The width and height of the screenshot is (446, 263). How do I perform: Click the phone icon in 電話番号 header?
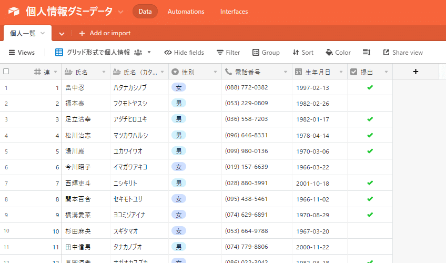[x=228, y=72]
